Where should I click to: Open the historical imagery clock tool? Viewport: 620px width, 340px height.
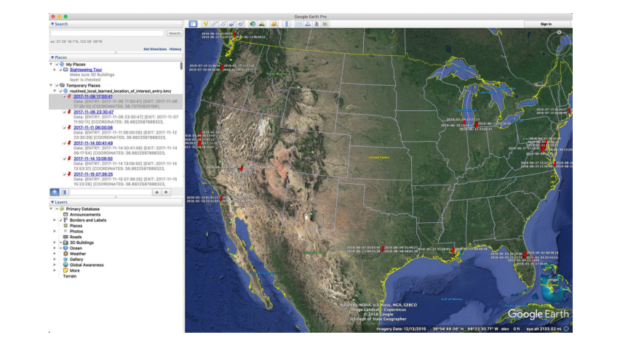coord(253,24)
